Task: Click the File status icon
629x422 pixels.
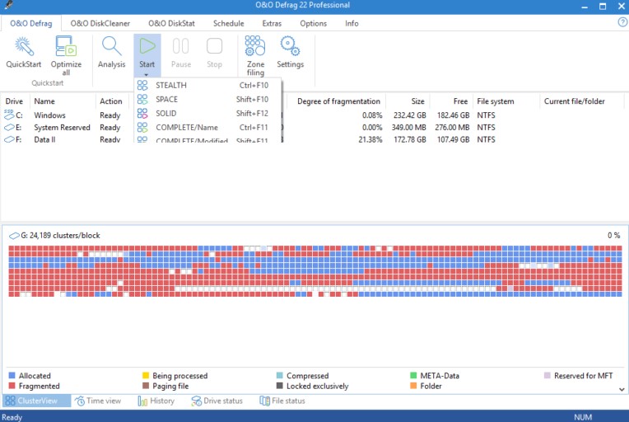Action: (x=265, y=401)
